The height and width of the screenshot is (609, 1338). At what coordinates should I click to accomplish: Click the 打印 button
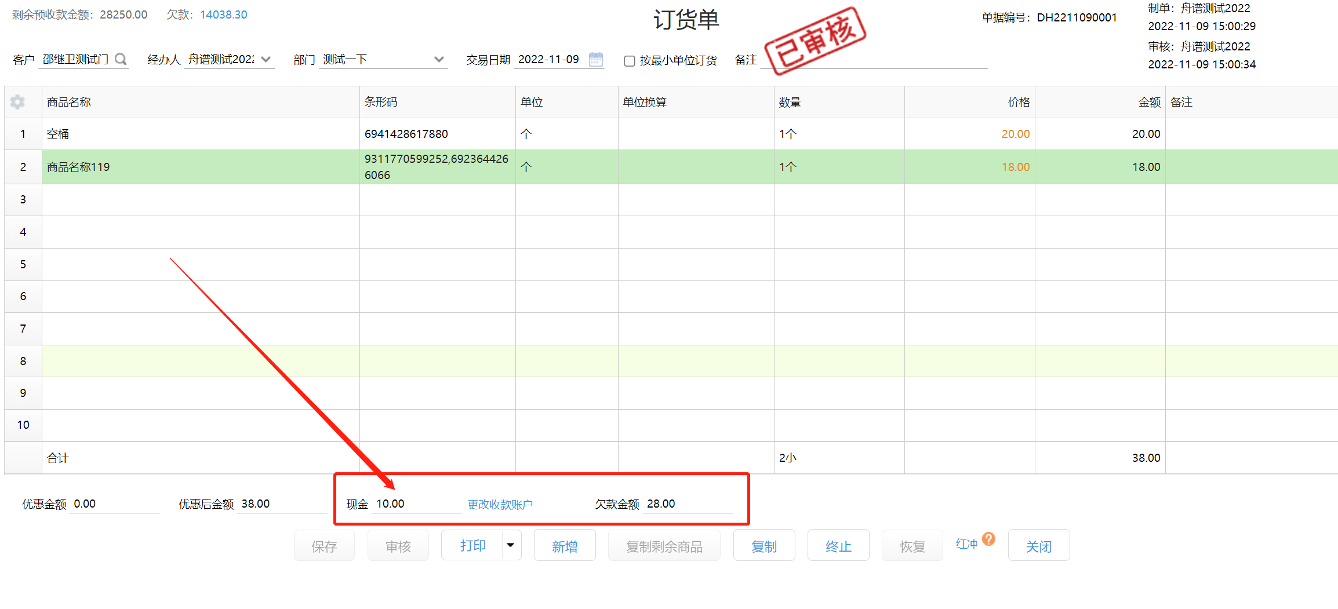[472, 545]
